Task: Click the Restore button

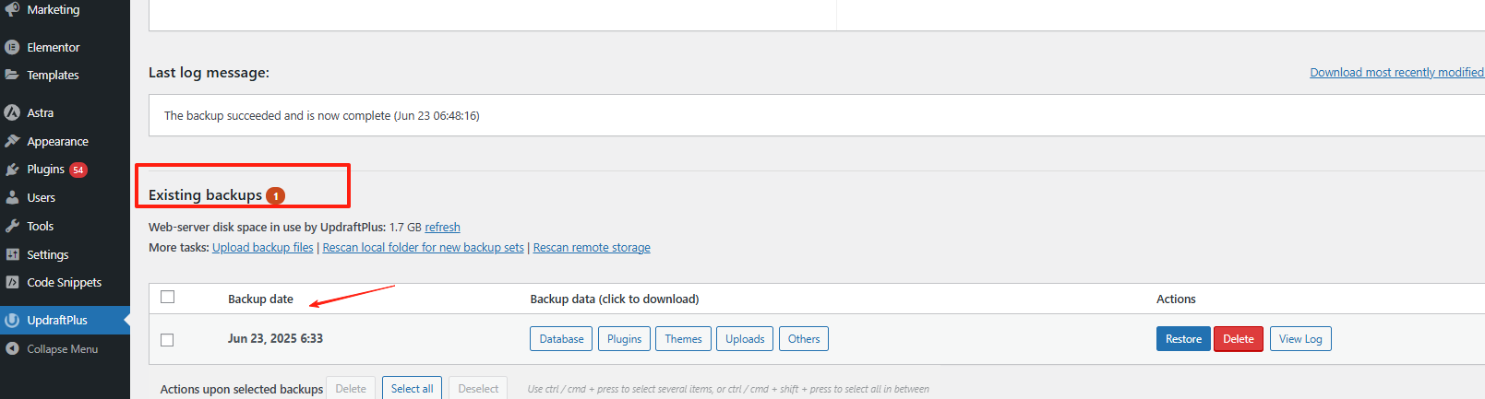Action: click(x=1183, y=339)
